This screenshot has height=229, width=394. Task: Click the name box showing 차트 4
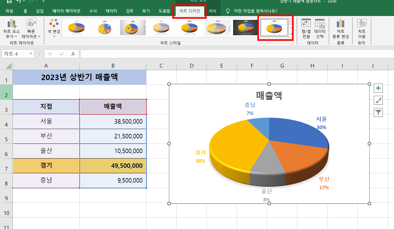tap(15, 54)
